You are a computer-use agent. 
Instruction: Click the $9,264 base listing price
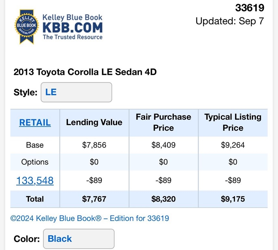[233, 145]
